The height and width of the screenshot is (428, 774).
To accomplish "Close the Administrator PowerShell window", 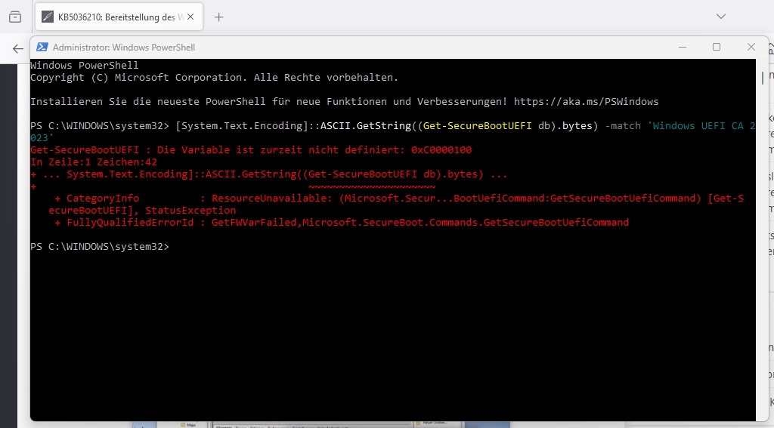I will click(751, 47).
